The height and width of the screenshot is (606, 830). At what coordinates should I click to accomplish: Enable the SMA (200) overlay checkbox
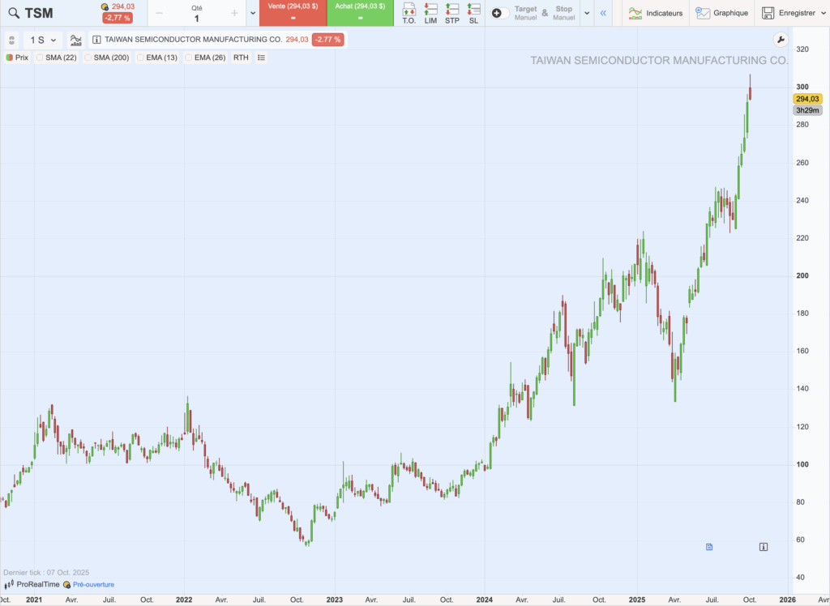pos(89,58)
